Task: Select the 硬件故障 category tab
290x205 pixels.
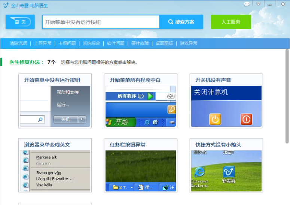Action: click(x=140, y=43)
